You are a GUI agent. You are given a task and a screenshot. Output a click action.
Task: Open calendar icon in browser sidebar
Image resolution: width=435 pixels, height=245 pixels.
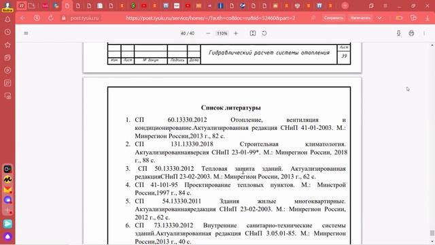(7, 83)
